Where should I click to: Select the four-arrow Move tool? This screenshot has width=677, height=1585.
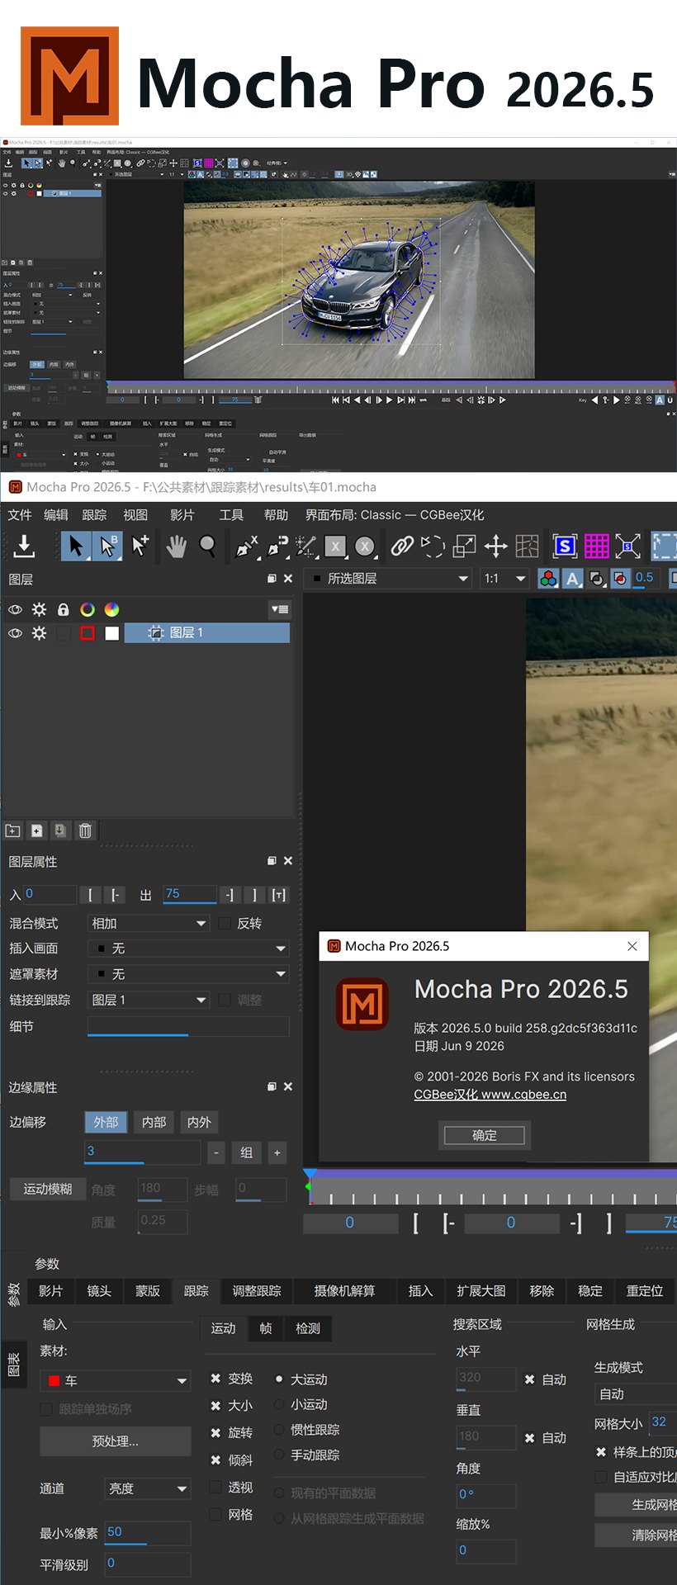(x=496, y=546)
